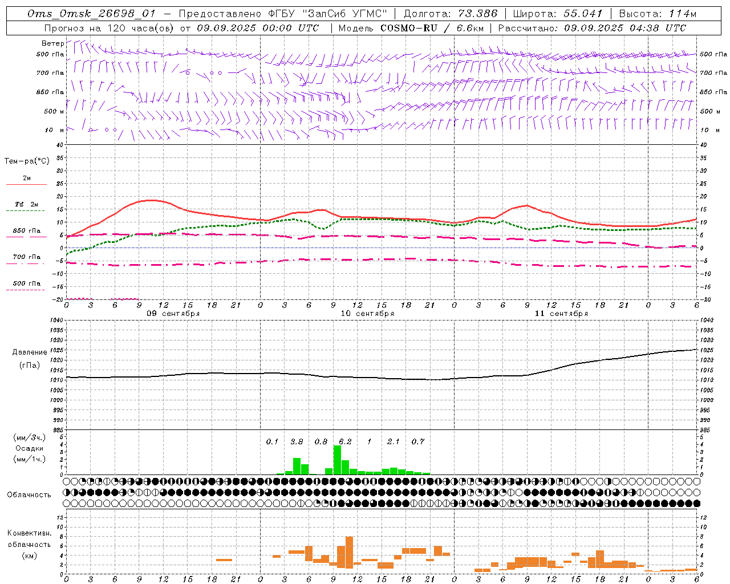The width and height of the screenshot is (730, 584).
Task: Click the 3.8 precipitation total
Action: tap(297, 442)
